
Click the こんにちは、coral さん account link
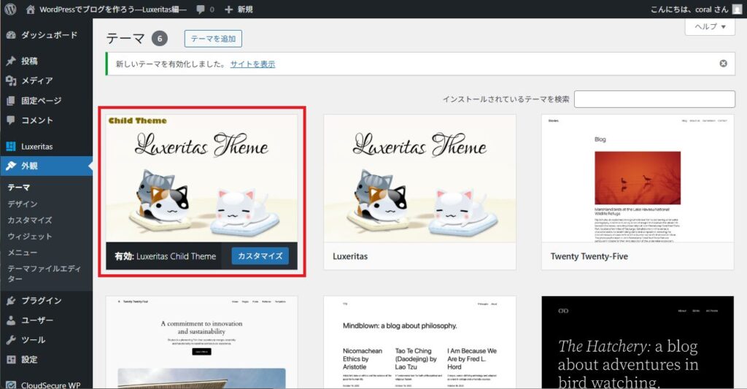coord(689,9)
